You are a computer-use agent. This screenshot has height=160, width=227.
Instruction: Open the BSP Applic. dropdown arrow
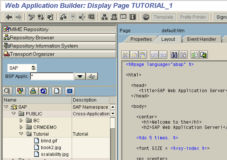[80, 76]
